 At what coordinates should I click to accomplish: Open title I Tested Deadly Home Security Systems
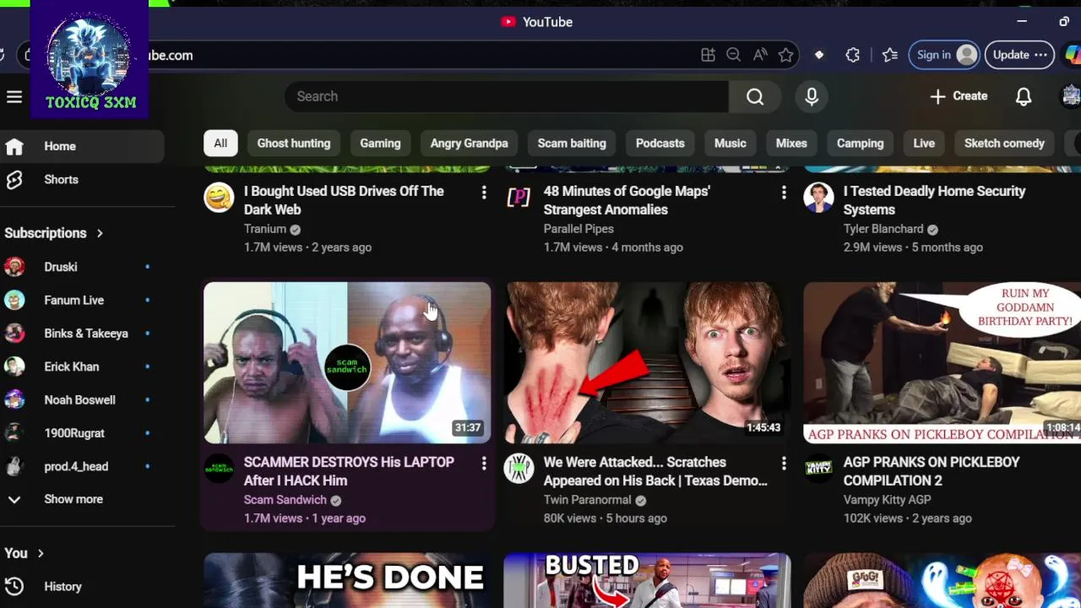[934, 200]
